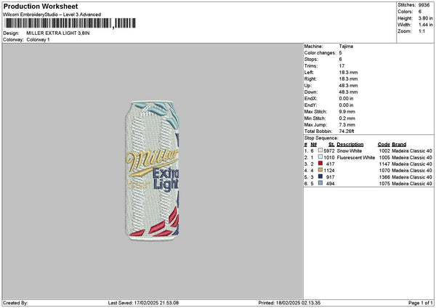The height and width of the screenshot is (308, 436).
Task: Click thread code 1147
Action: point(384,164)
